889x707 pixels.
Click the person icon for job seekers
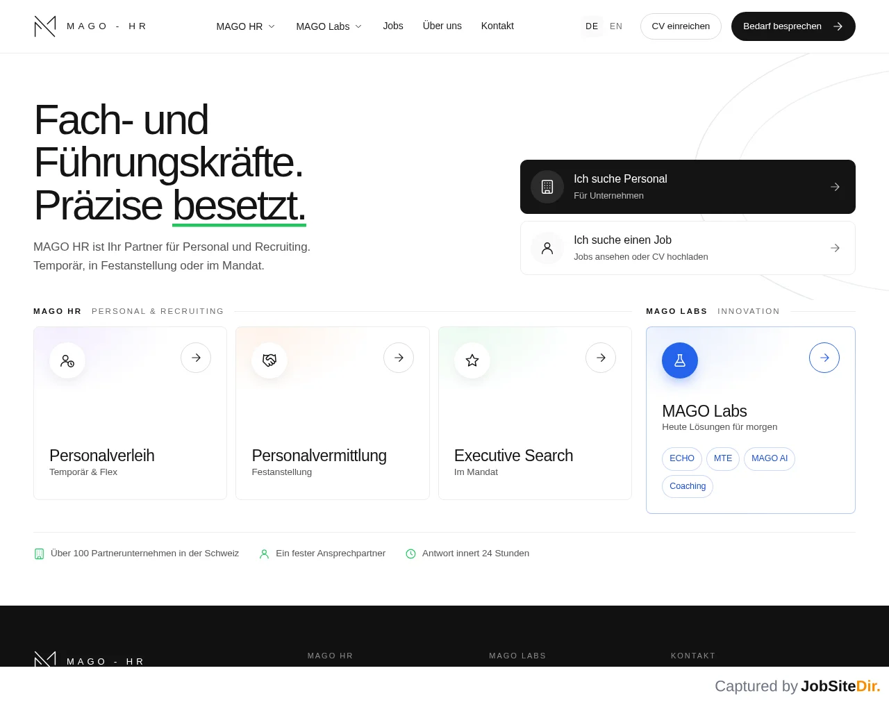click(x=547, y=248)
